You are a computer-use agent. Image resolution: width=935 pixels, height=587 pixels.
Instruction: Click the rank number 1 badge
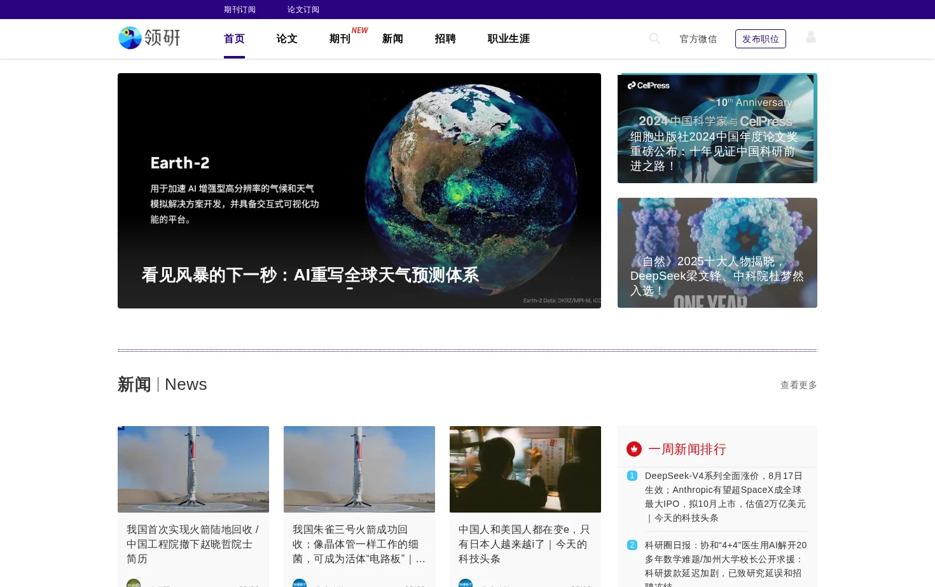(632, 476)
